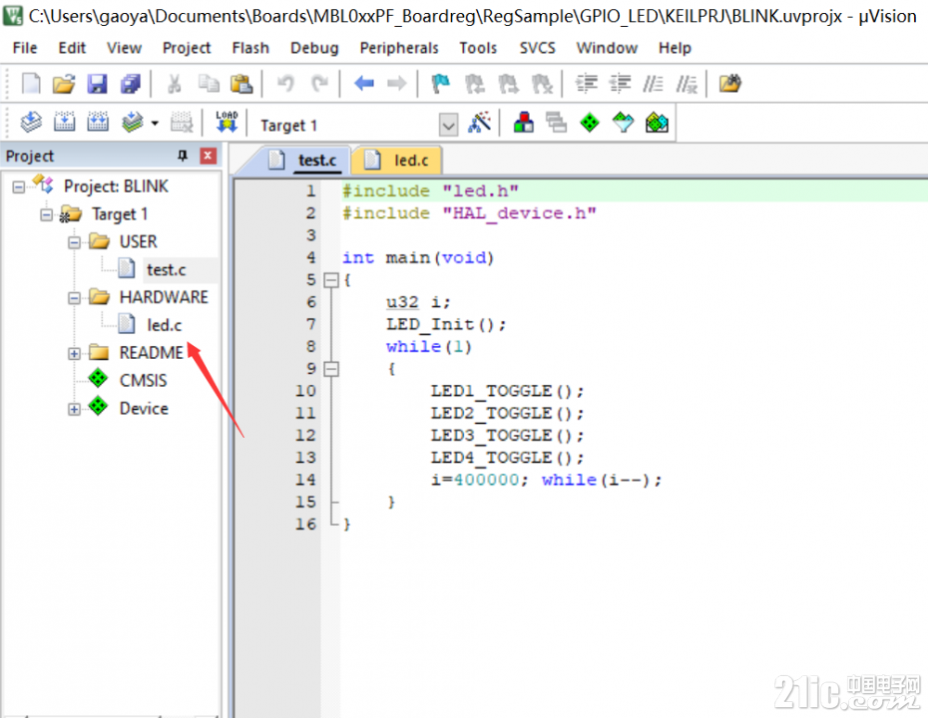Open Manage Run-Time Environment green diamond icon
This screenshot has height=718, width=928.
[x=590, y=123]
